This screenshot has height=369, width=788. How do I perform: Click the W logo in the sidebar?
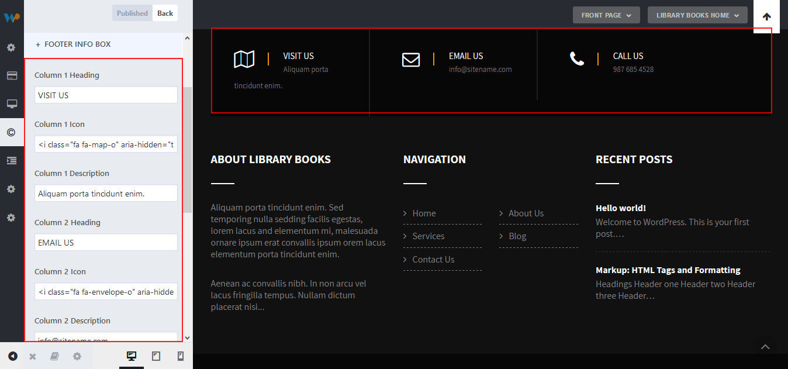12,17
